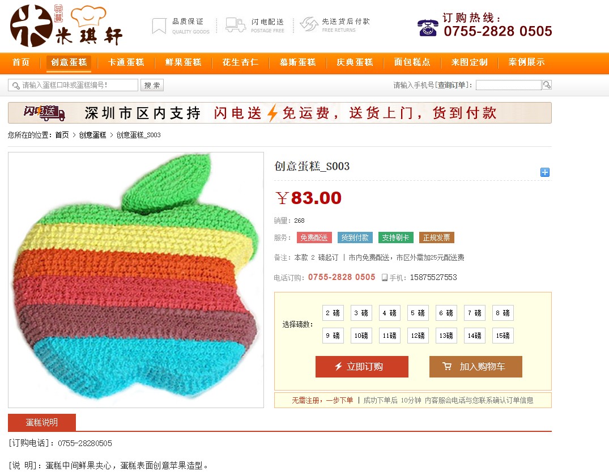Image resolution: width=609 pixels, height=475 pixels.
Task: Focus the cake flavor search input field
Action: point(73,85)
